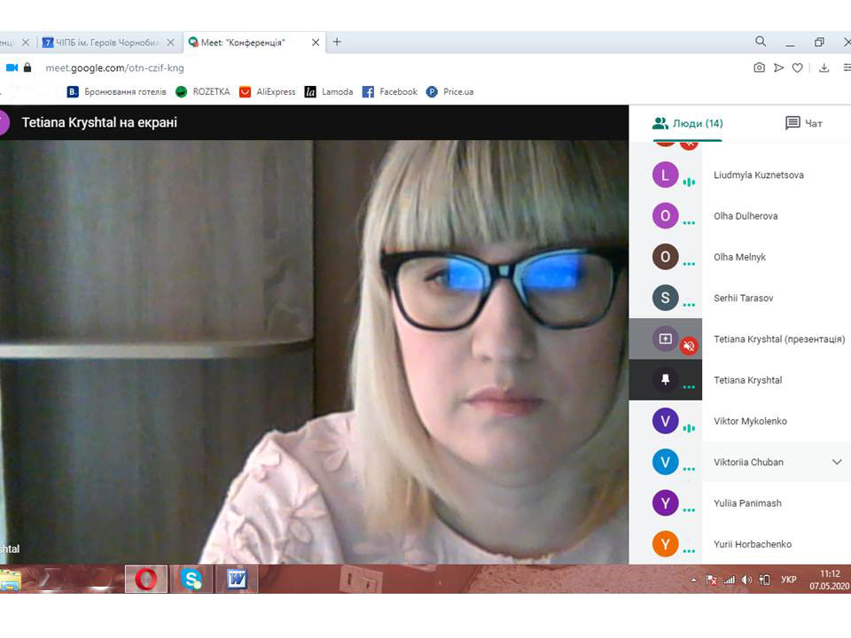Click the browser search magnifier icon
851x638 pixels.
point(761,42)
